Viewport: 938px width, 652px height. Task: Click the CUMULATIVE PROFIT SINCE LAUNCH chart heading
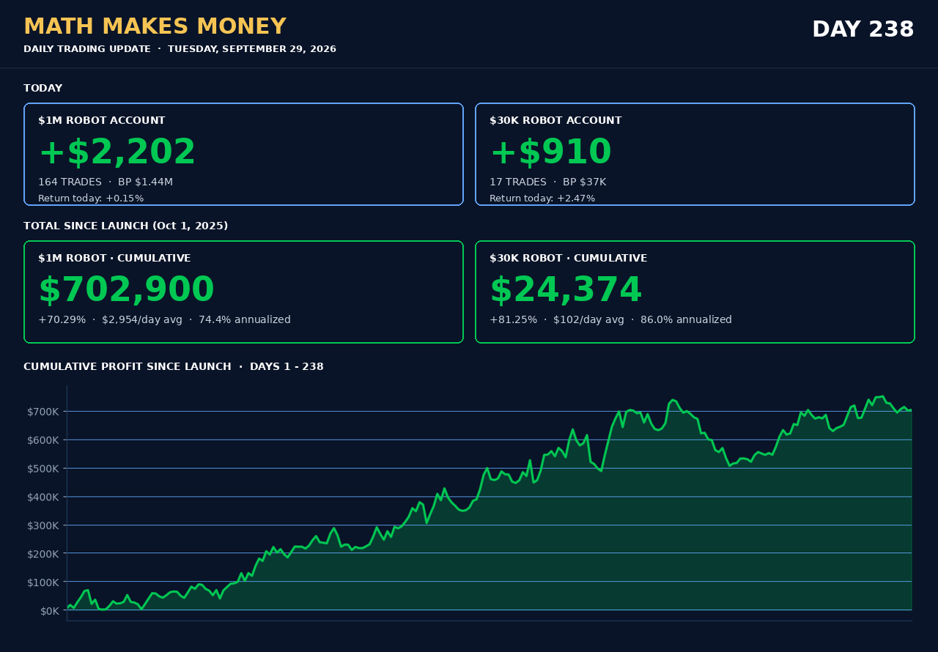174,367
